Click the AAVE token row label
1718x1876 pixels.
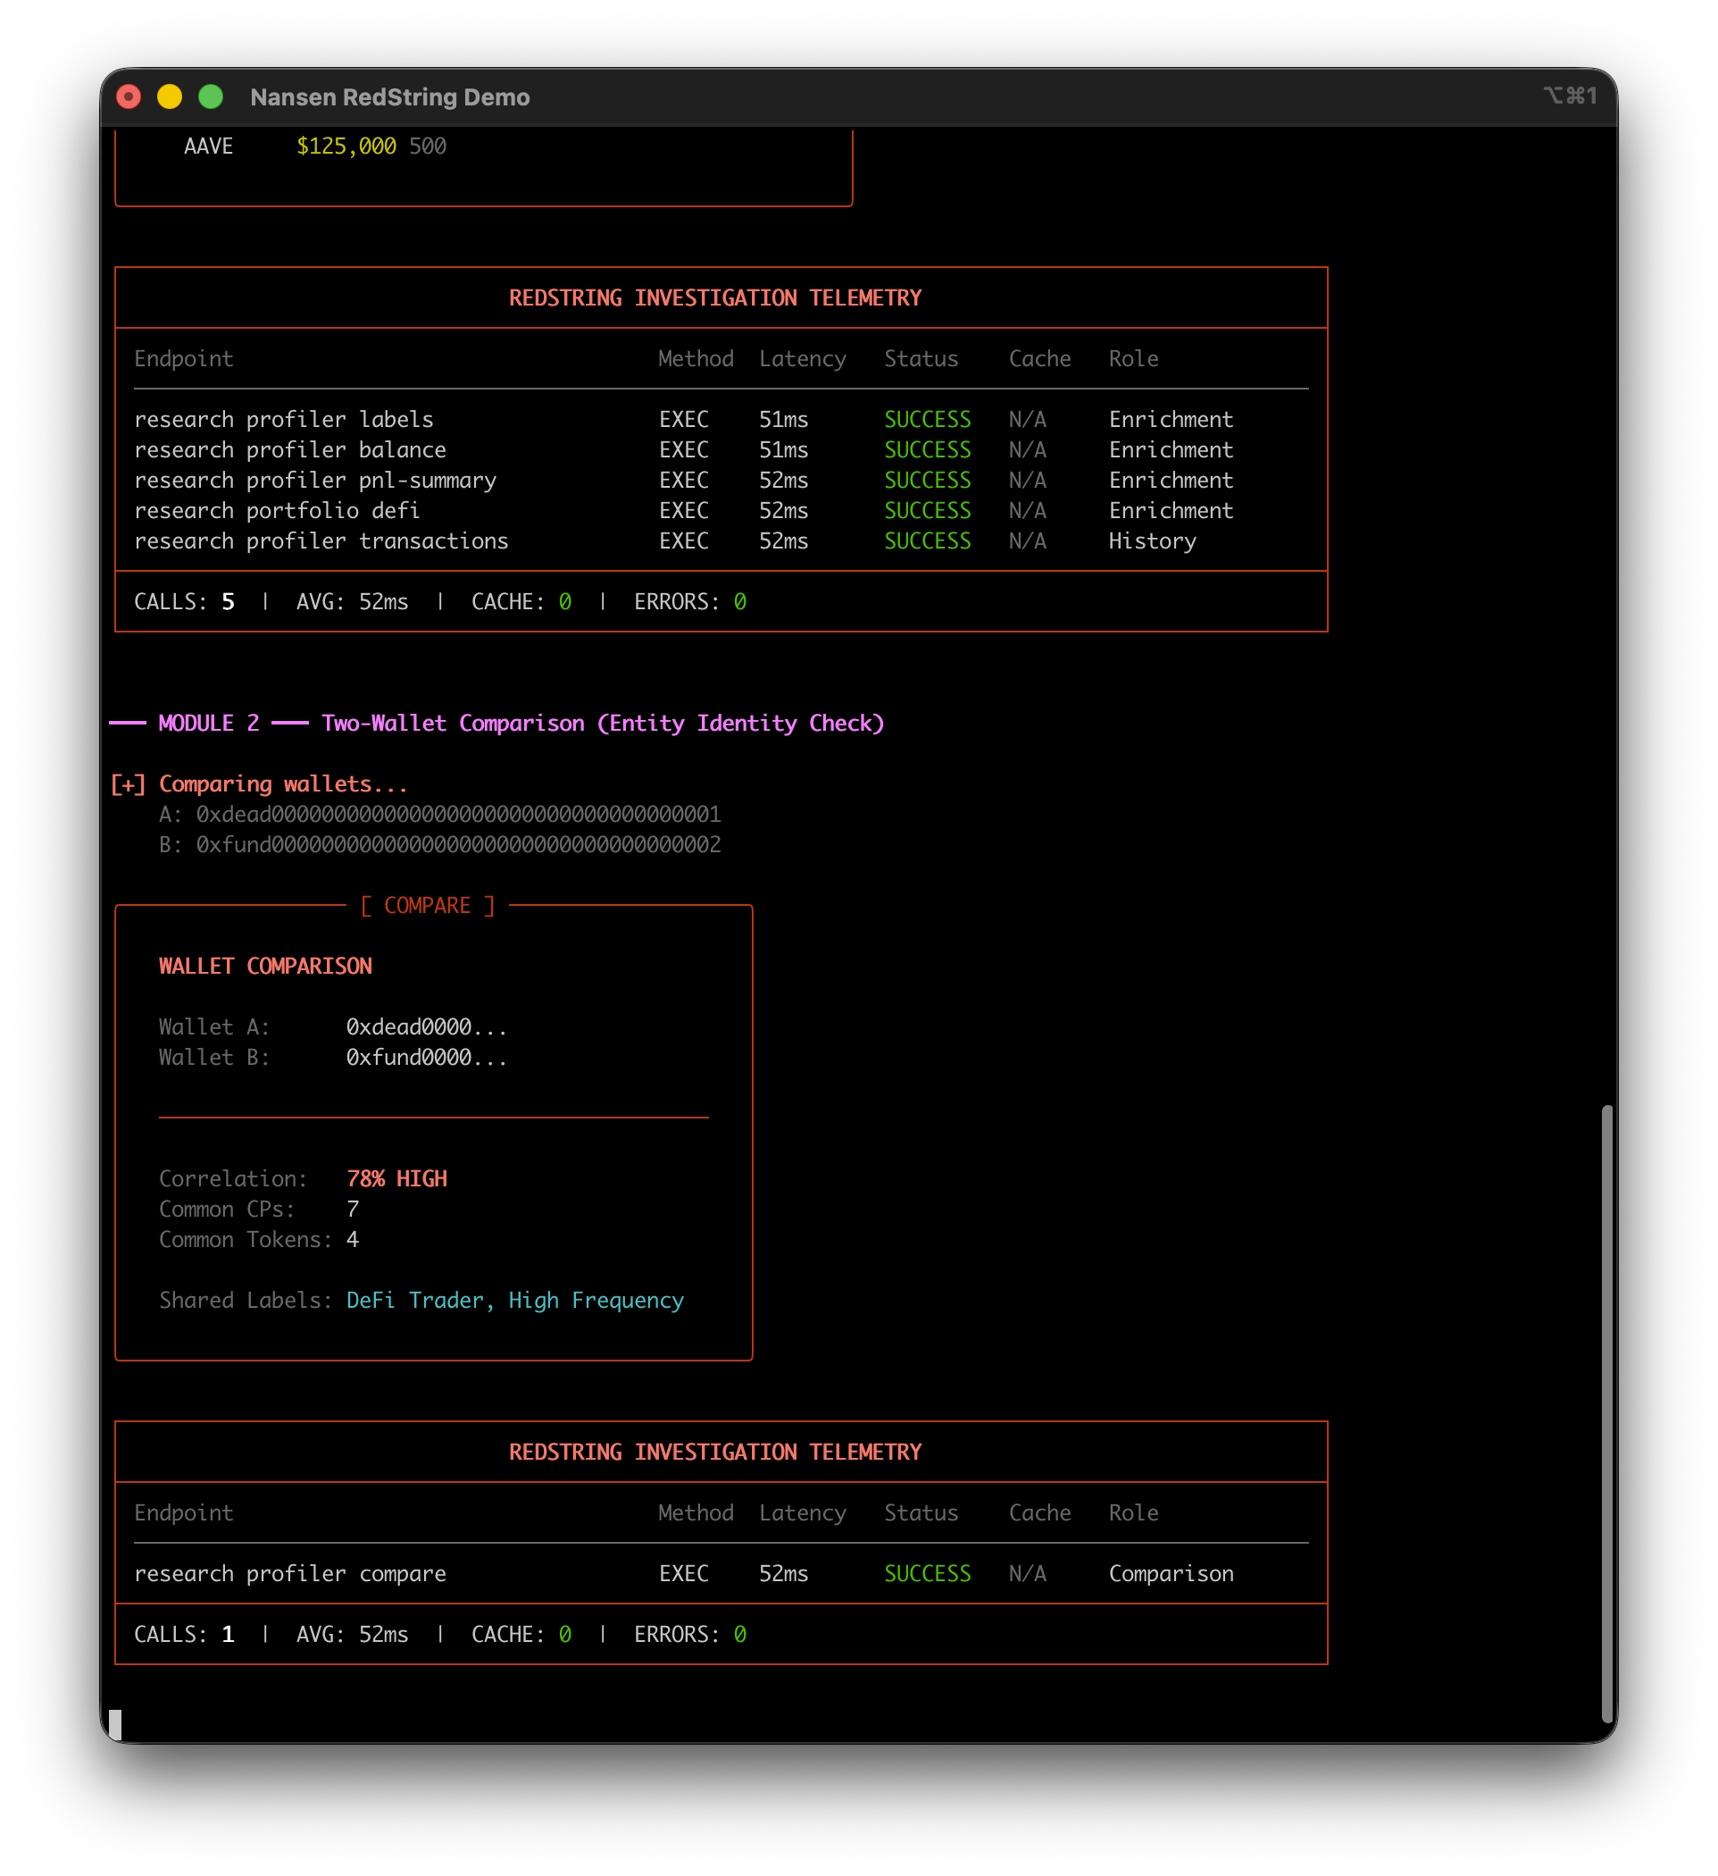coord(208,147)
